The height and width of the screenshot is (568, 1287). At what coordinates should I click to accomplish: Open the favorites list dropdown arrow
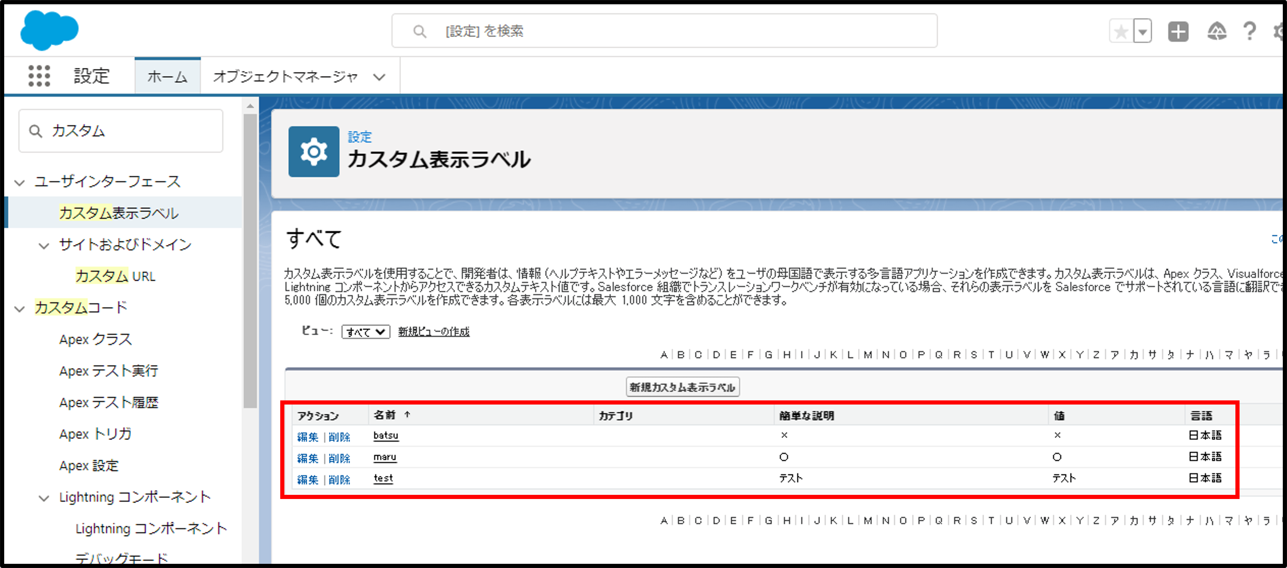(1143, 32)
